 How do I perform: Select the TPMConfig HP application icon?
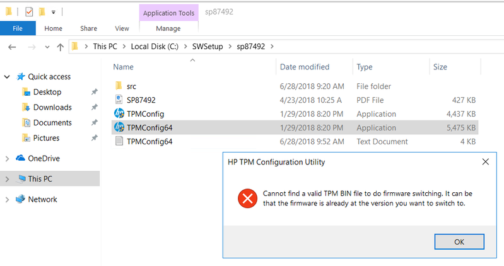(x=119, y=113)
